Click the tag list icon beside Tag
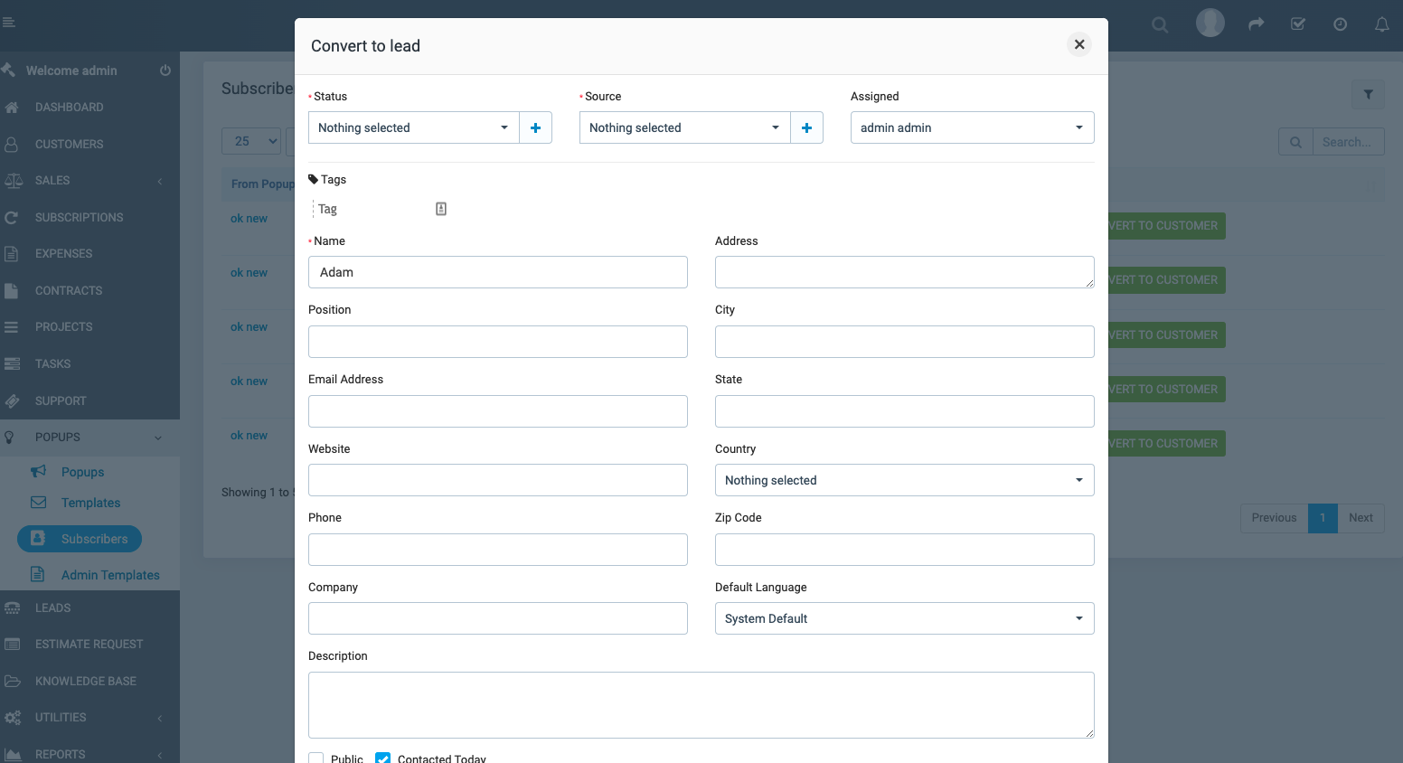 tap(441, 209)
